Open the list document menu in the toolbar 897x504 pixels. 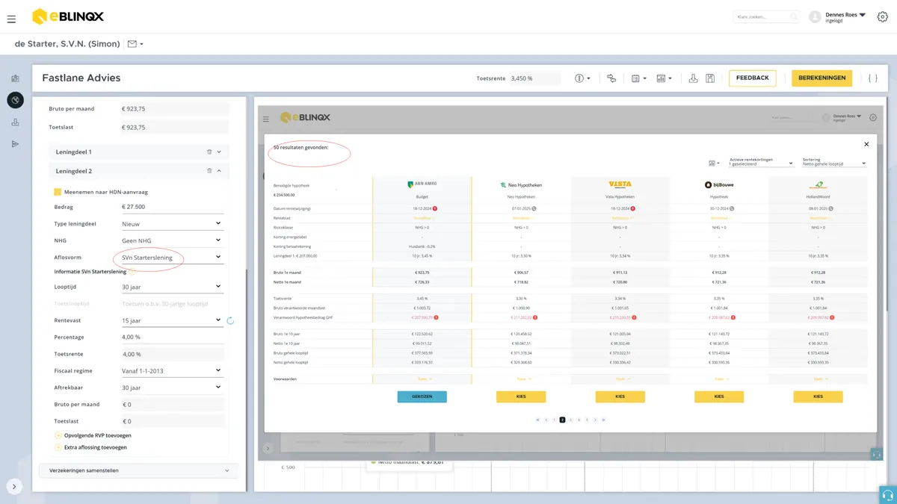point(638,78)
